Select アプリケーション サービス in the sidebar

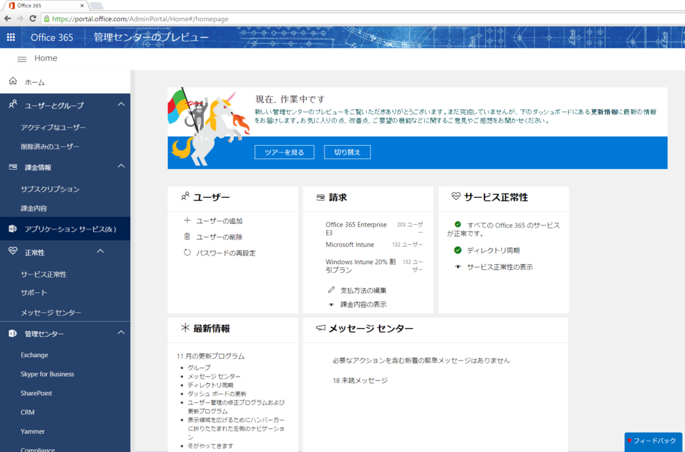click(65, 229)
